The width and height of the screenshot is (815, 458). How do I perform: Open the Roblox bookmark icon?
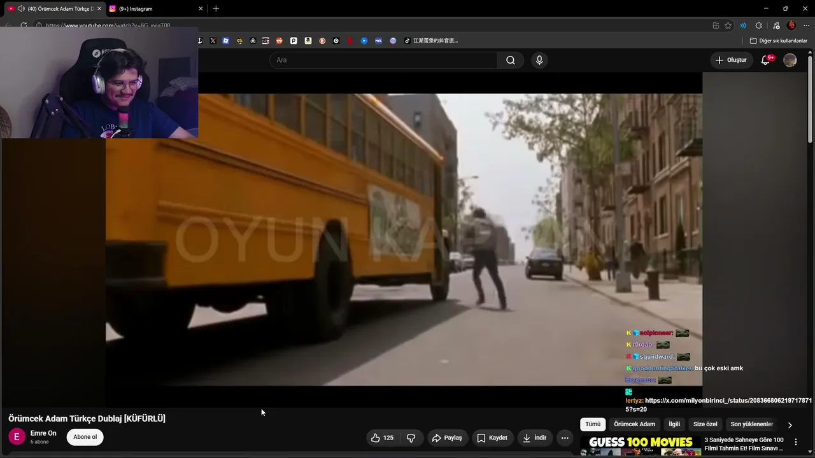[225, 41]
